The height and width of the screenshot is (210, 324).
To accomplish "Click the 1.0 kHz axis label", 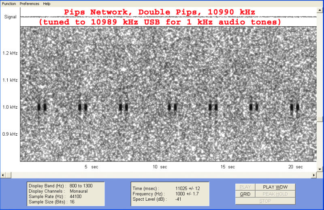I will coord(10,107).
